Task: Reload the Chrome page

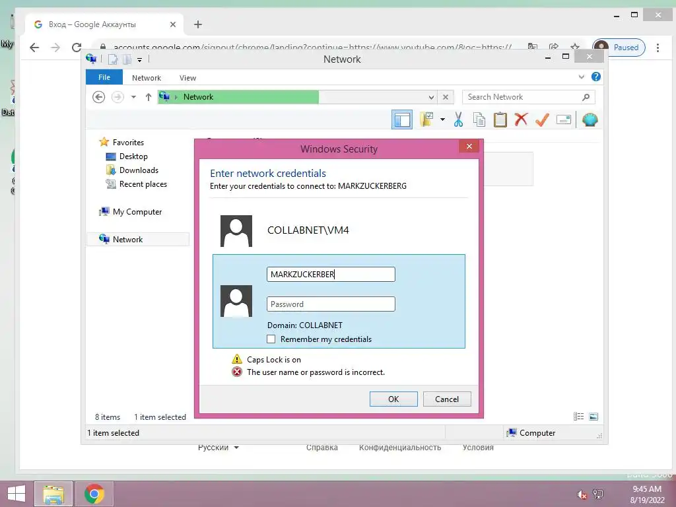Action: pyautogui.click(x=77, y=48)
